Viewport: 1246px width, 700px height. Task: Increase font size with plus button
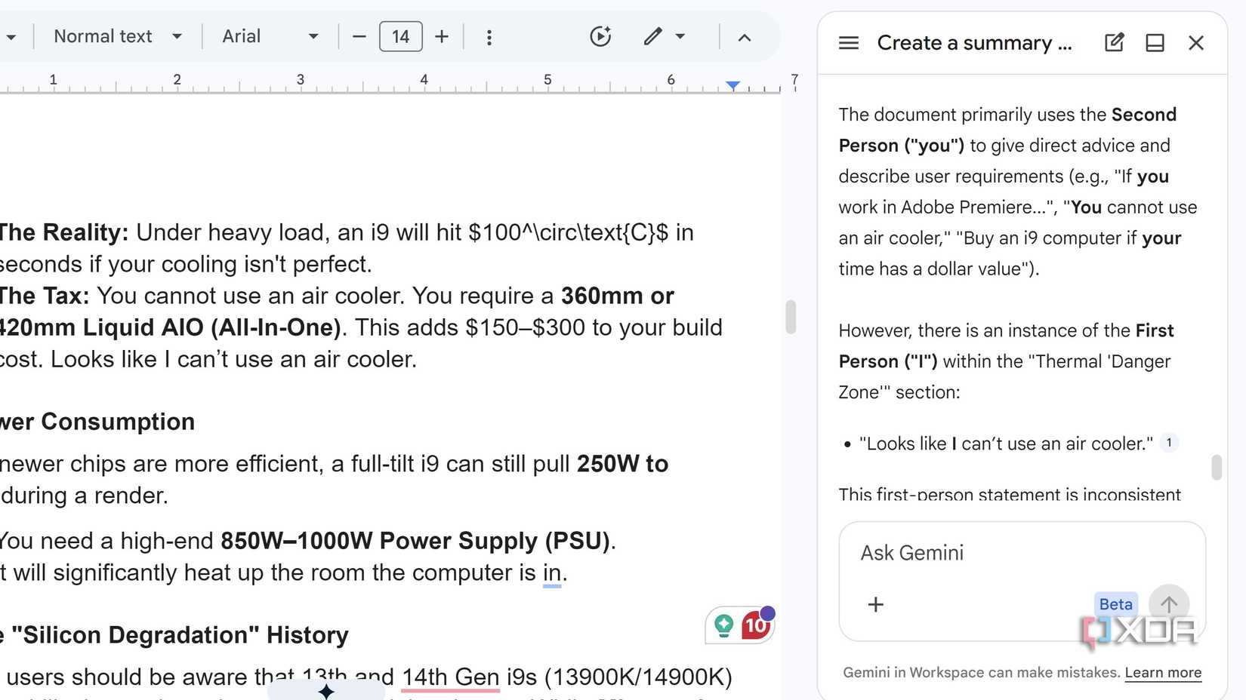pos(442,36)
